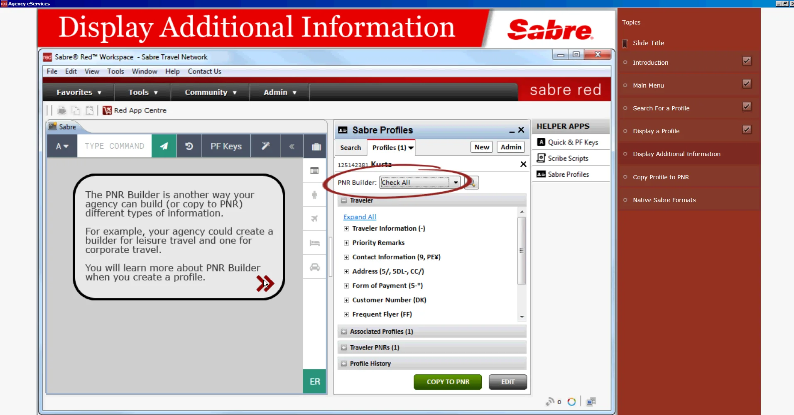794x415 pixels.
Task: Select the traveler (person) sidebar icon
Action: (314, 195)
